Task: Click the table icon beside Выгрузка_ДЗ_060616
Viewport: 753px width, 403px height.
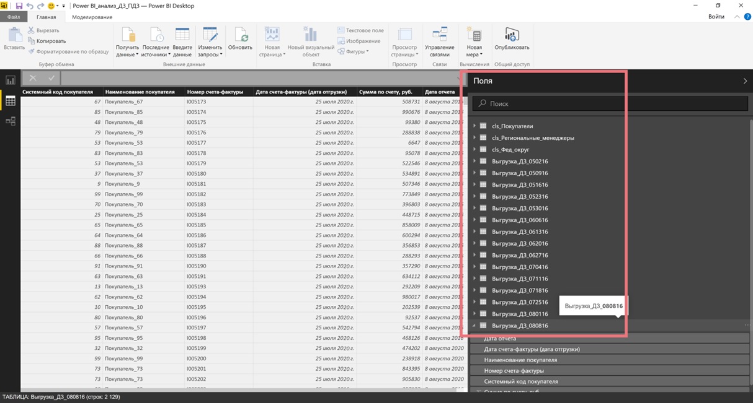Action: pyautogui.click(x=483, y=220)
